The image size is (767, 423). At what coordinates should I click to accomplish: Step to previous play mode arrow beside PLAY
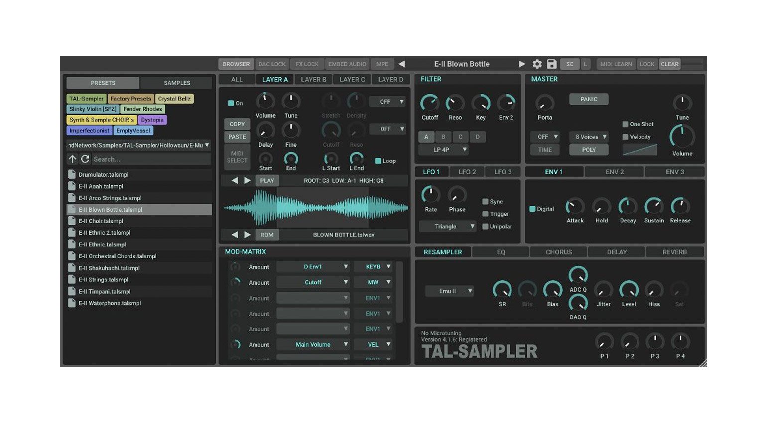[x=234, y=180]
